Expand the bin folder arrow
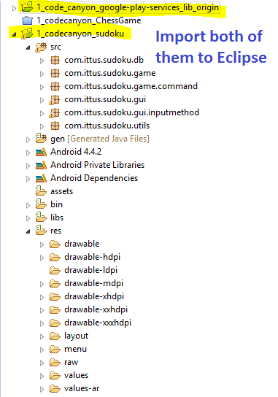 point(28,205)
